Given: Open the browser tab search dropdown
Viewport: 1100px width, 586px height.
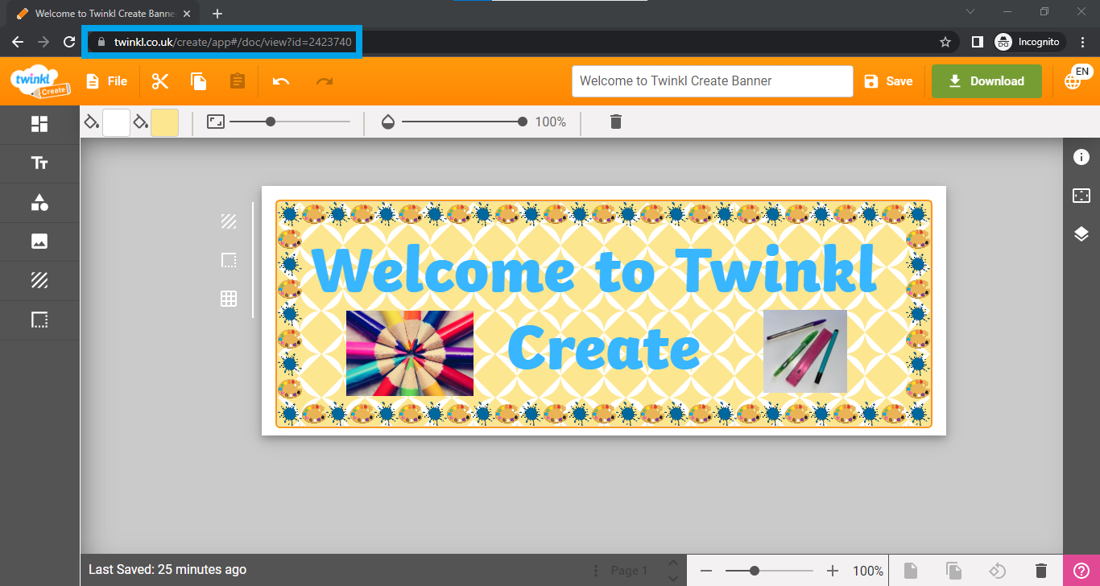Looking at the screenshot, I should pyautogui.click(x=970, y=12).
